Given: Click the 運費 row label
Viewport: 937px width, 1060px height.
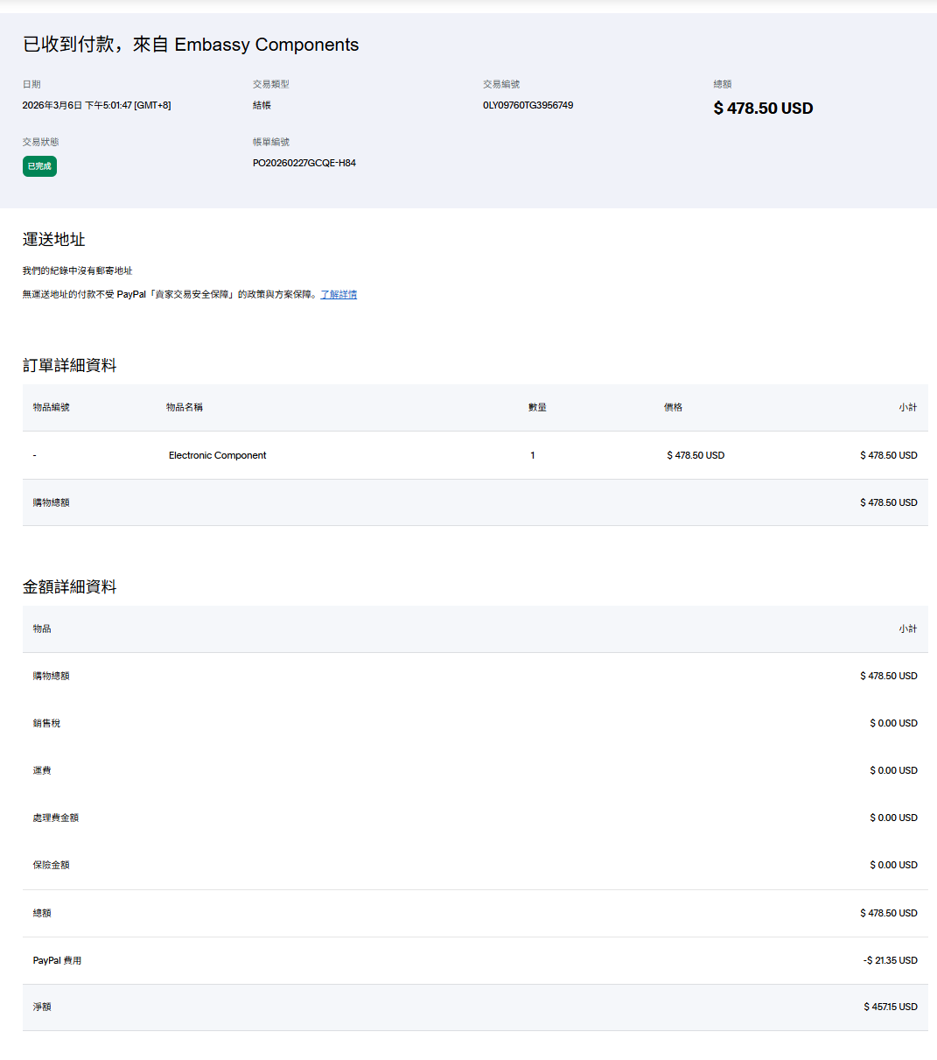Looking at the screenshot, I should point(42,771).
